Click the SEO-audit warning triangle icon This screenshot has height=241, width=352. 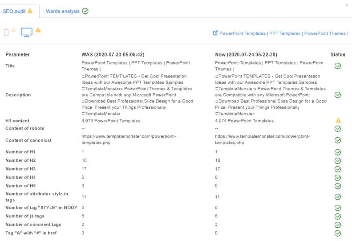pyautogui.click(x=30, y=11)
